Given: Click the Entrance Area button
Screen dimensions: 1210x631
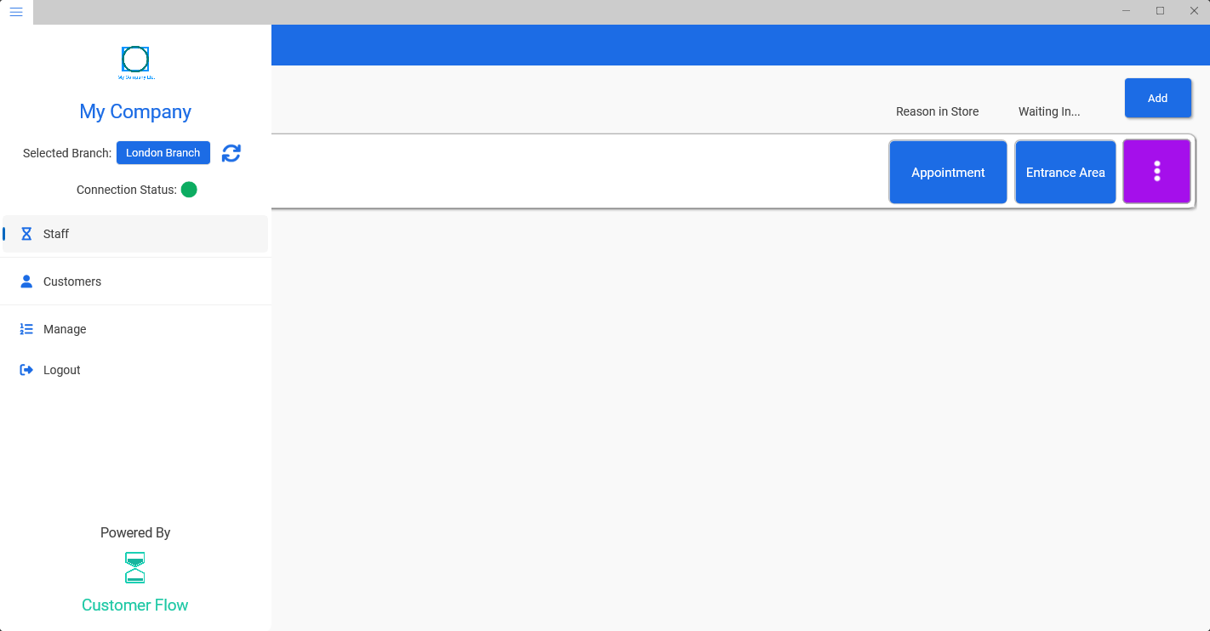Looking at the screenshot, I should pyautogui.click(x=1065, y=172).
